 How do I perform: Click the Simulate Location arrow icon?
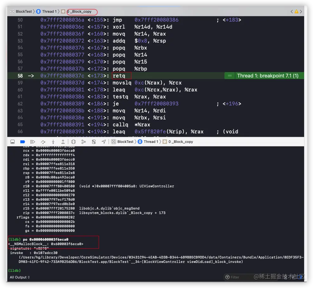(103, 142)
